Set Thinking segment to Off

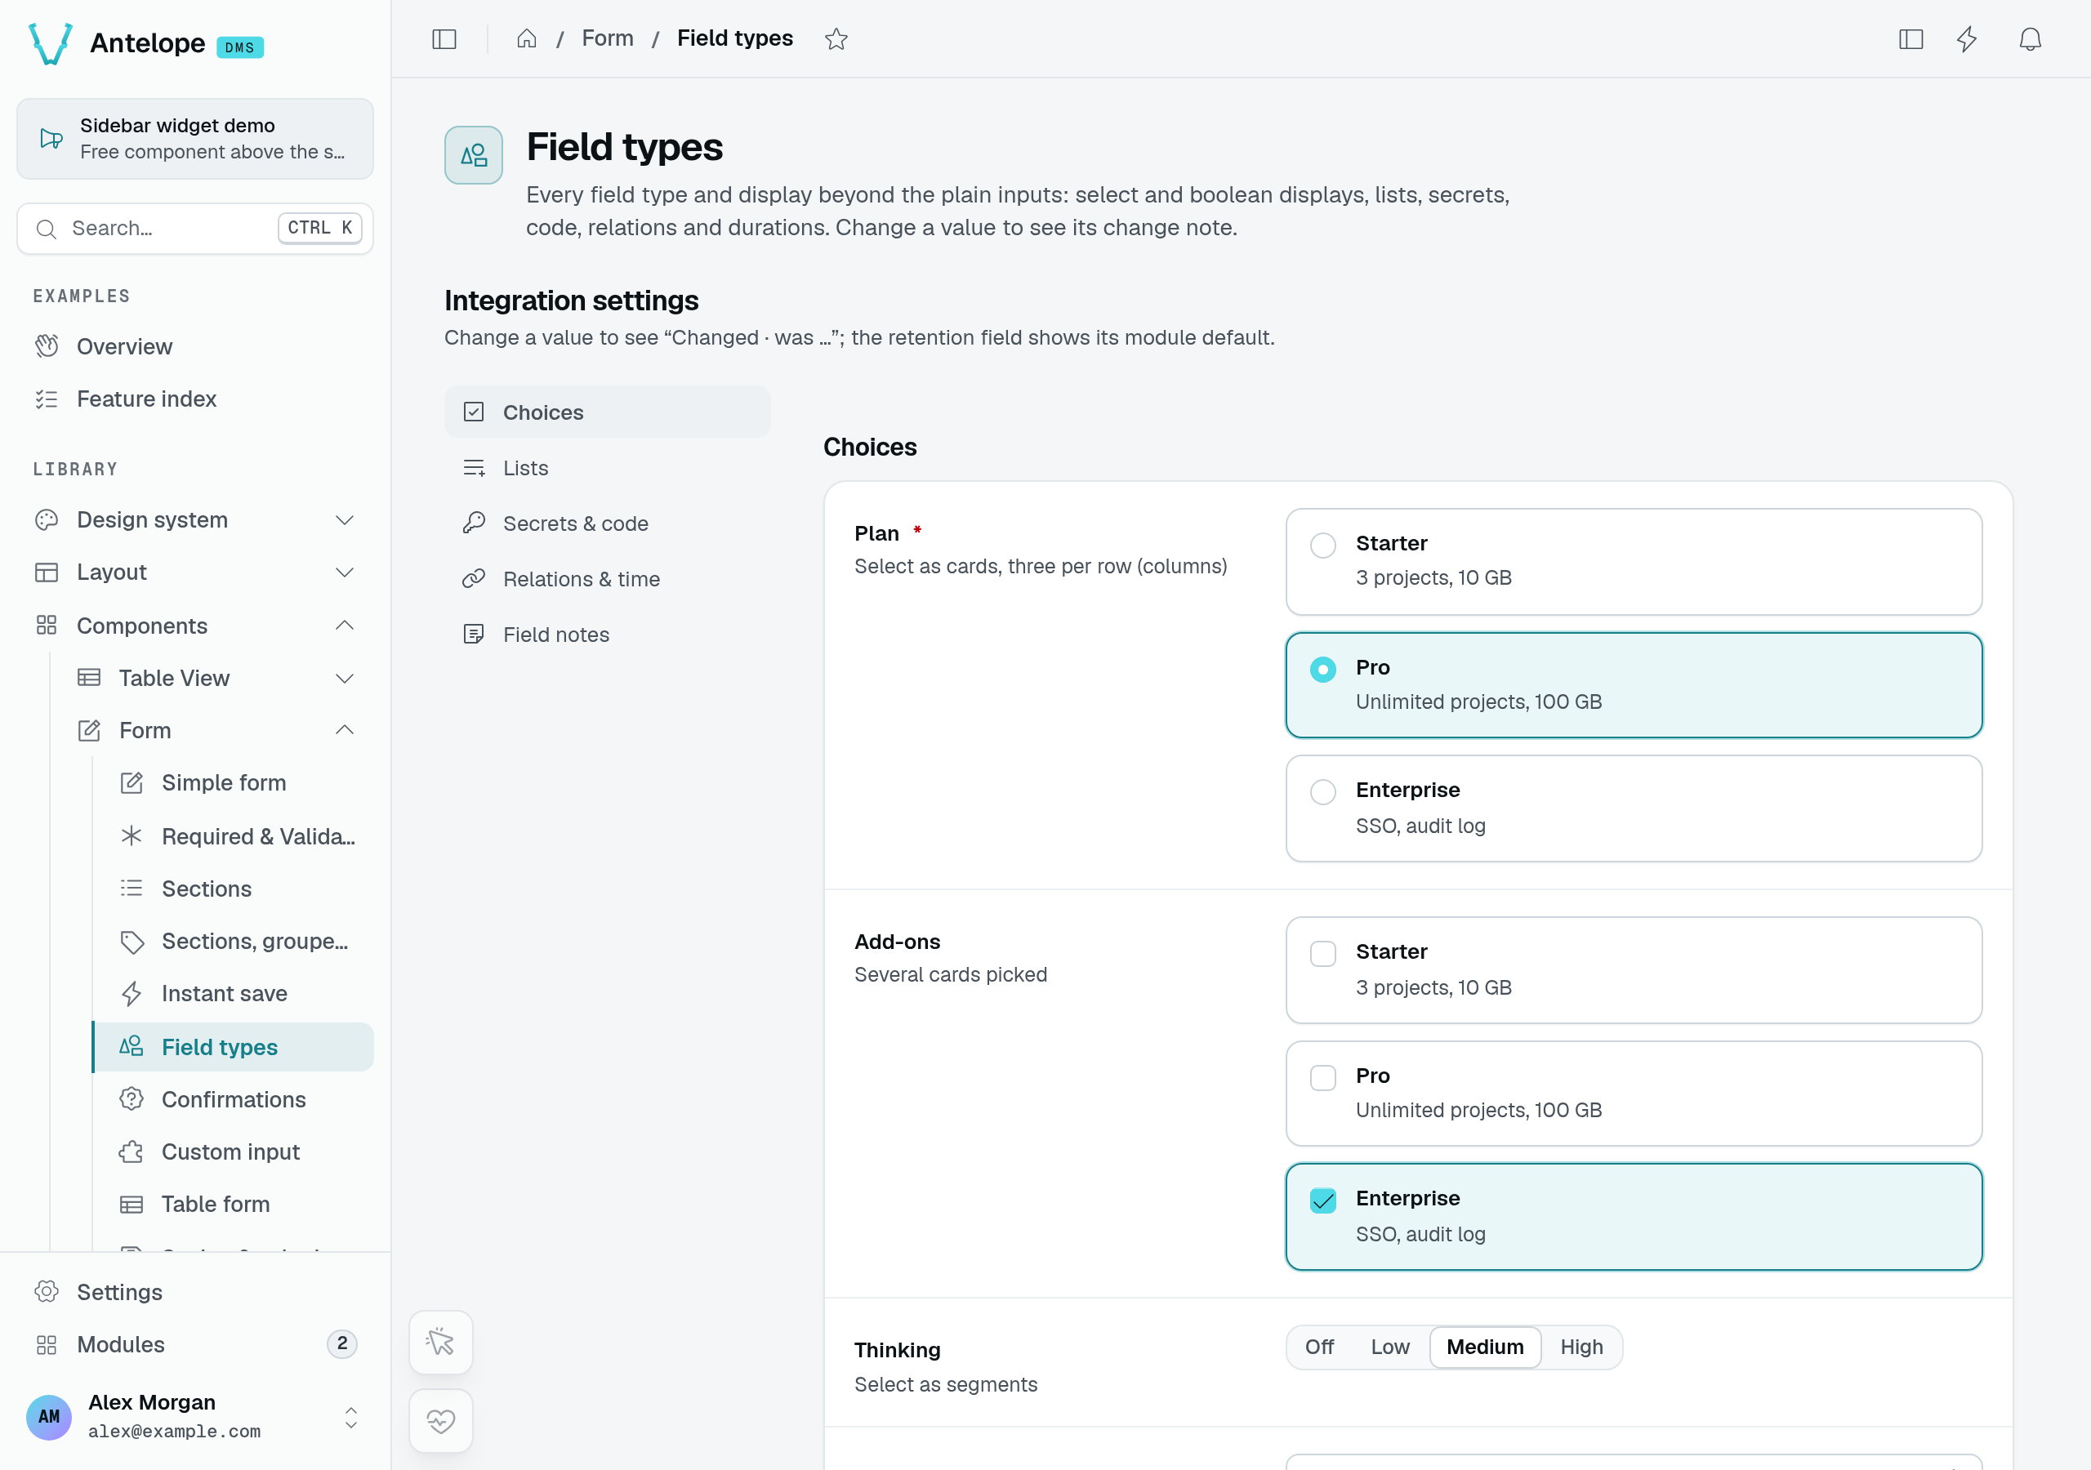click(x=1318, y=1346)
